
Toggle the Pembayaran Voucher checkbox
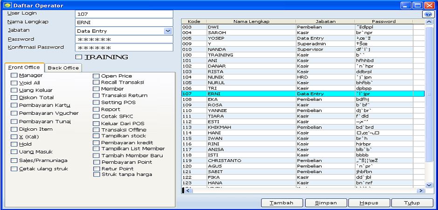(14, 113)
